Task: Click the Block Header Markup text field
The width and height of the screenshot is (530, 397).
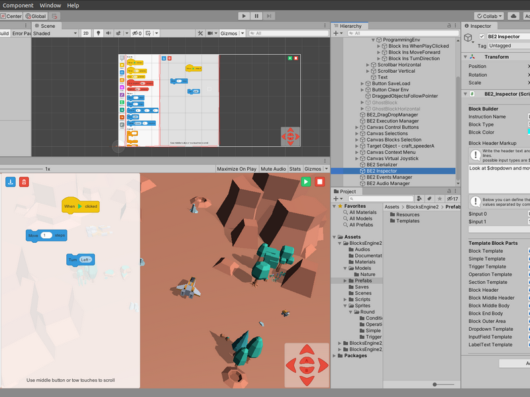Action: tap(500, 179)
